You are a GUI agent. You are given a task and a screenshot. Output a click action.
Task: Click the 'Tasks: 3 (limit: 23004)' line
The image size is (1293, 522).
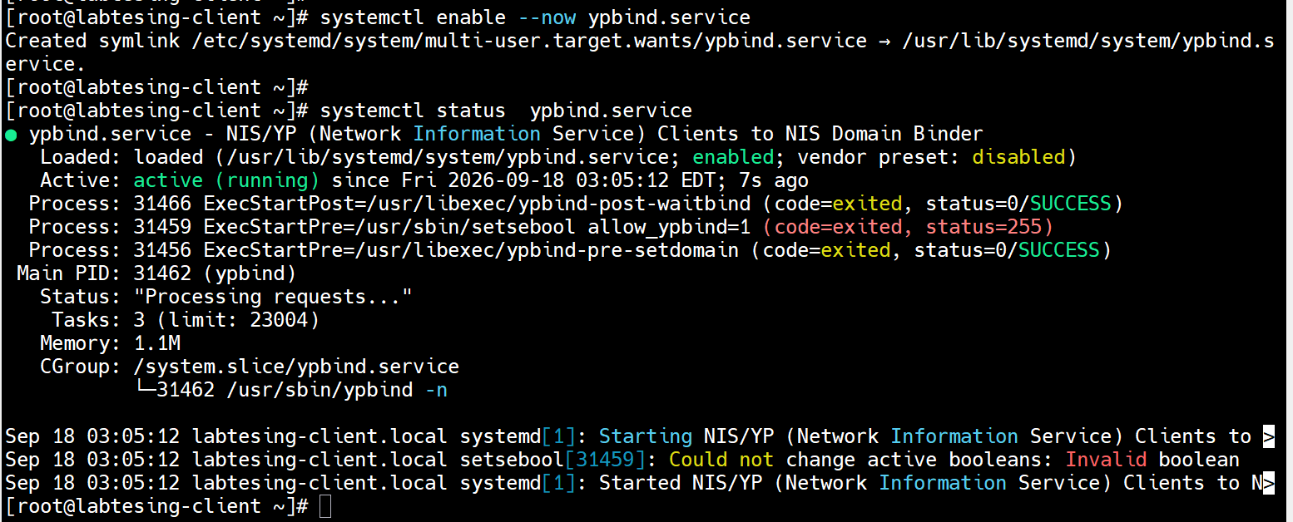click(x=186, y=320)
